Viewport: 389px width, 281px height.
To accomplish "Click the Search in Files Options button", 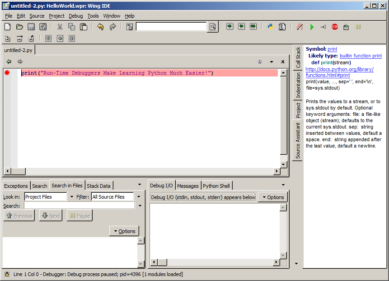I will click(124, 231).
